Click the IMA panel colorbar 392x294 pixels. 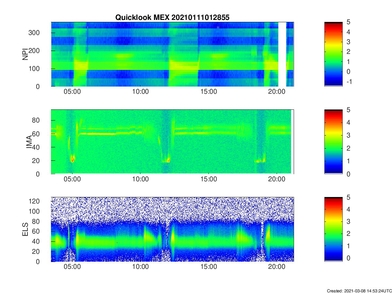[334, 142]
